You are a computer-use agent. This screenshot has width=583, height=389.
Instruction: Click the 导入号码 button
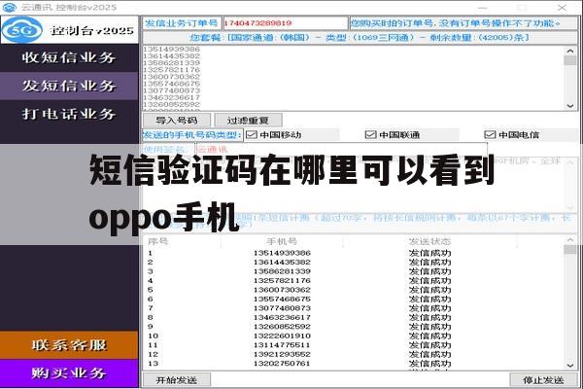point(177,121)
